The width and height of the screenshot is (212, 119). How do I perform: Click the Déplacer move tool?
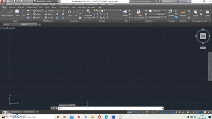[38, 11]
